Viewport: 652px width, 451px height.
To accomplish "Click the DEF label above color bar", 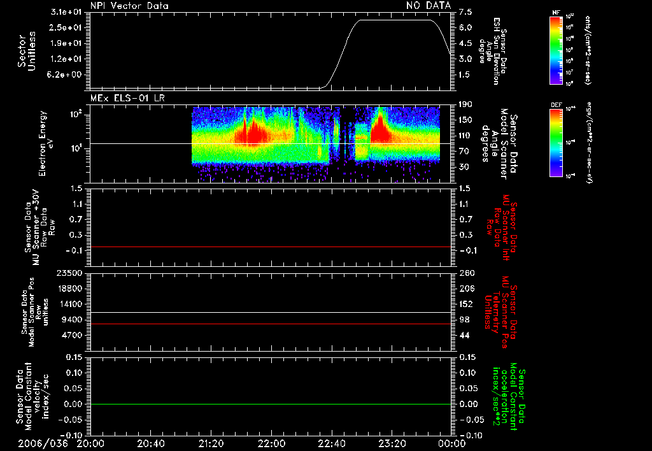I will coord(556,105).
